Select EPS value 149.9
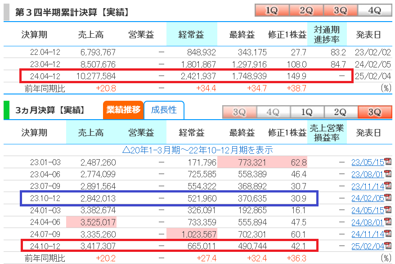This screenshot has width=395, height=264. [297, 76]
